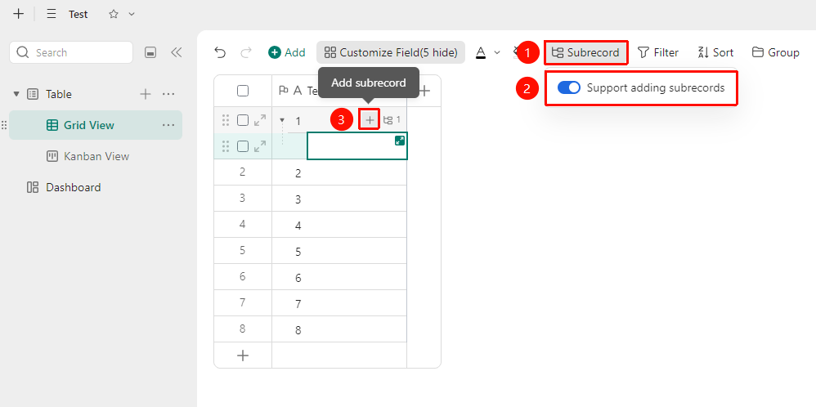The image size is (816, 407).
Task: Open the Group options
Action: coord(776,52)
